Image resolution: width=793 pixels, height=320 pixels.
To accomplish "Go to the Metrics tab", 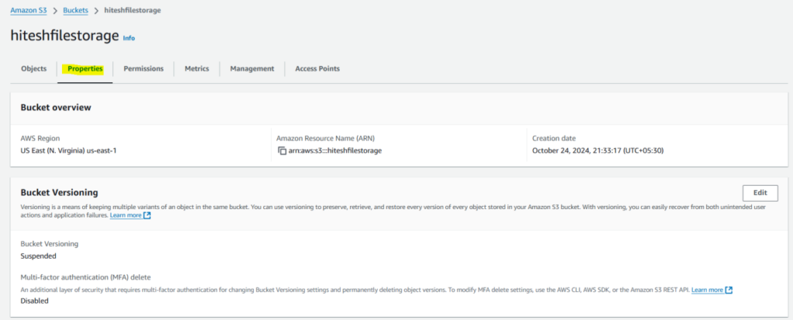I will pos(197,69).
